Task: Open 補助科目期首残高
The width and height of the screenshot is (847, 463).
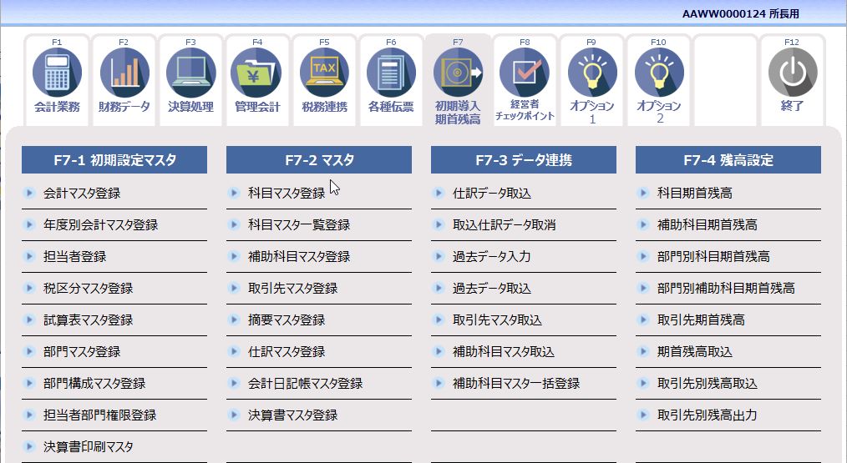Action: coord(708,225)
